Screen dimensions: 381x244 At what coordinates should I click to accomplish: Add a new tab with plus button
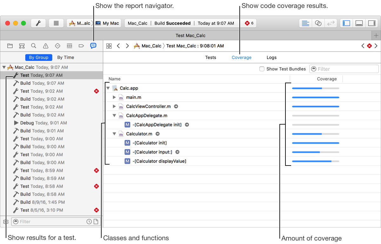pyautogui.click(x=376, y=35)
